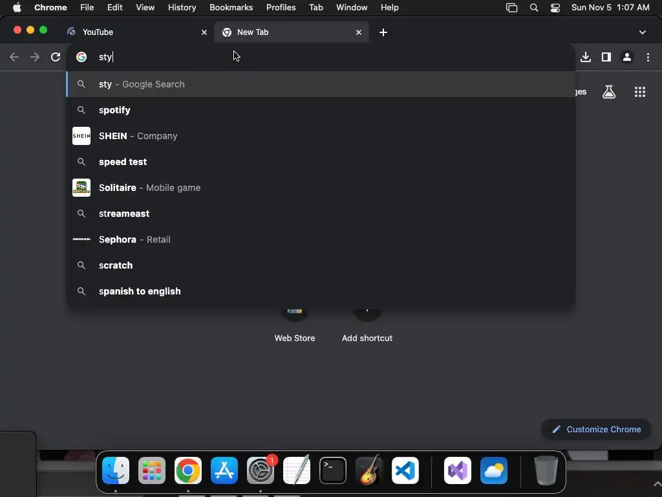662x497 pixels.
Task: Open Trash from the Dock
Action: 546,470
